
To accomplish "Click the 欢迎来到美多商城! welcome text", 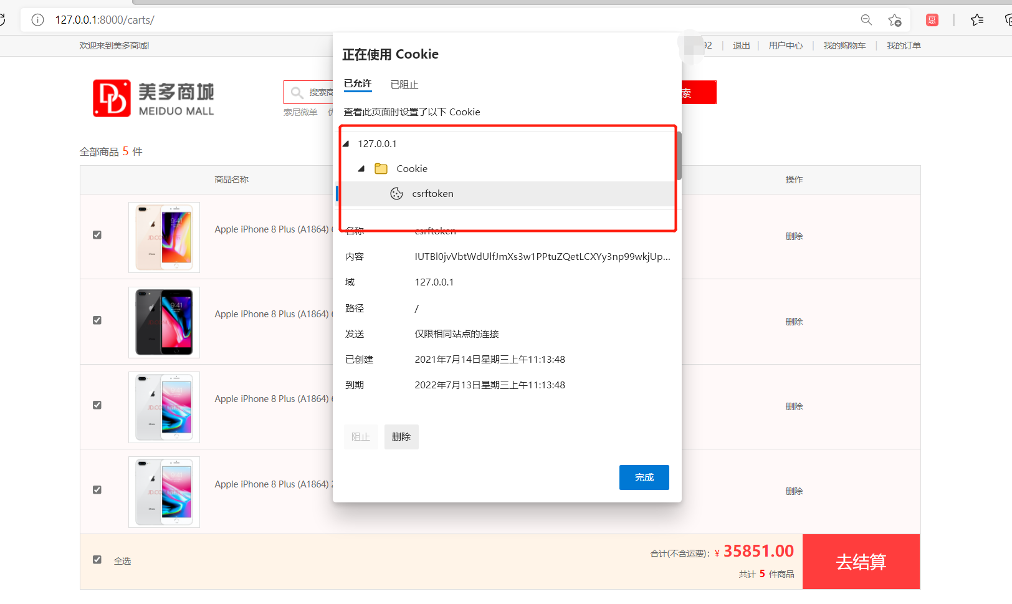I will (114, 46).
